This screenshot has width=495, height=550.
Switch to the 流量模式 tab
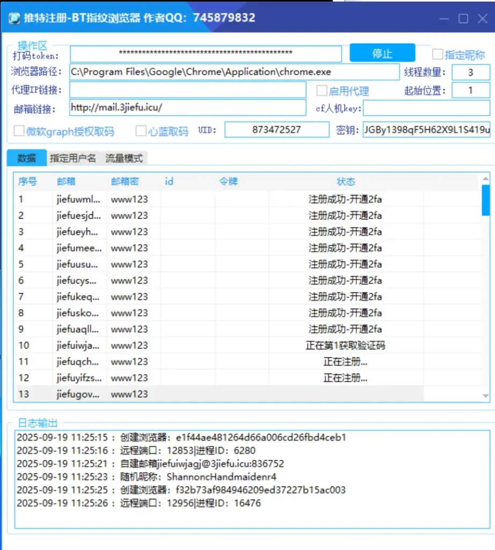click(x=124, y=158)
